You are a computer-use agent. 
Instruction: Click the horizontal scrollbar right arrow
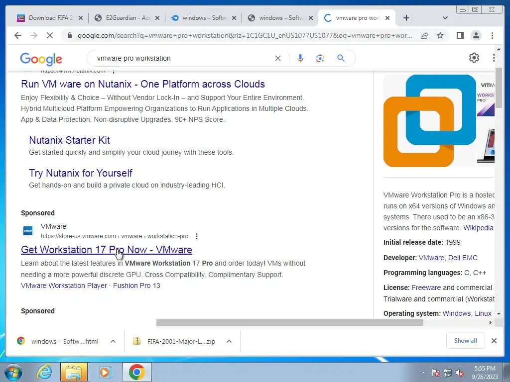491,322
